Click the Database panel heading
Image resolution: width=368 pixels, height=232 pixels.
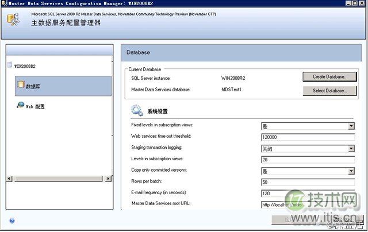tap(138, 52)
